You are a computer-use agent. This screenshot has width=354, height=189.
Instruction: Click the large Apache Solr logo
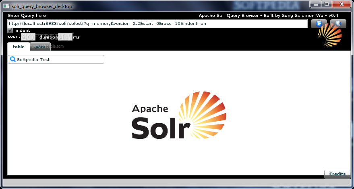coord(179,115)
